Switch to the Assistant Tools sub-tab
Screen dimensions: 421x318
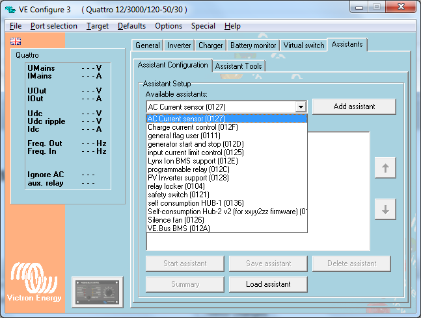point(238,66)
